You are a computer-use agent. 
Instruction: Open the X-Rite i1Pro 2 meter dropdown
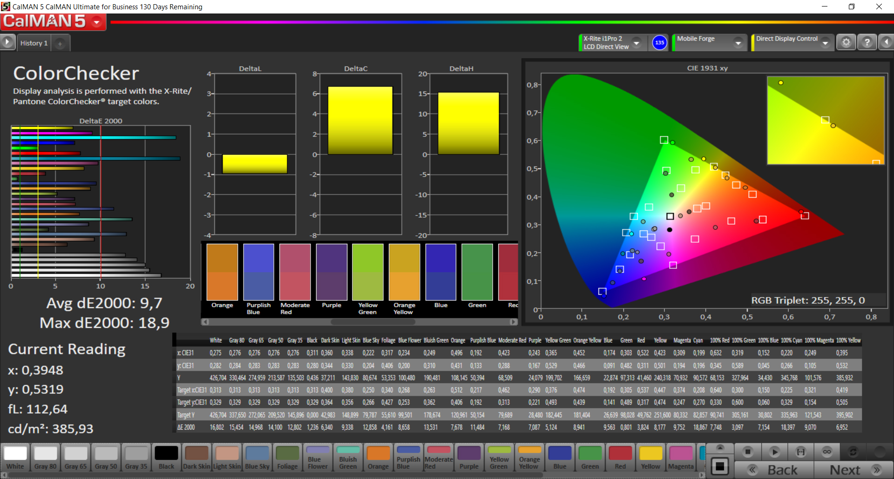click(637, 43)
